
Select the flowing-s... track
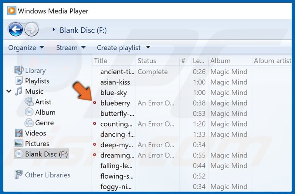117,176
